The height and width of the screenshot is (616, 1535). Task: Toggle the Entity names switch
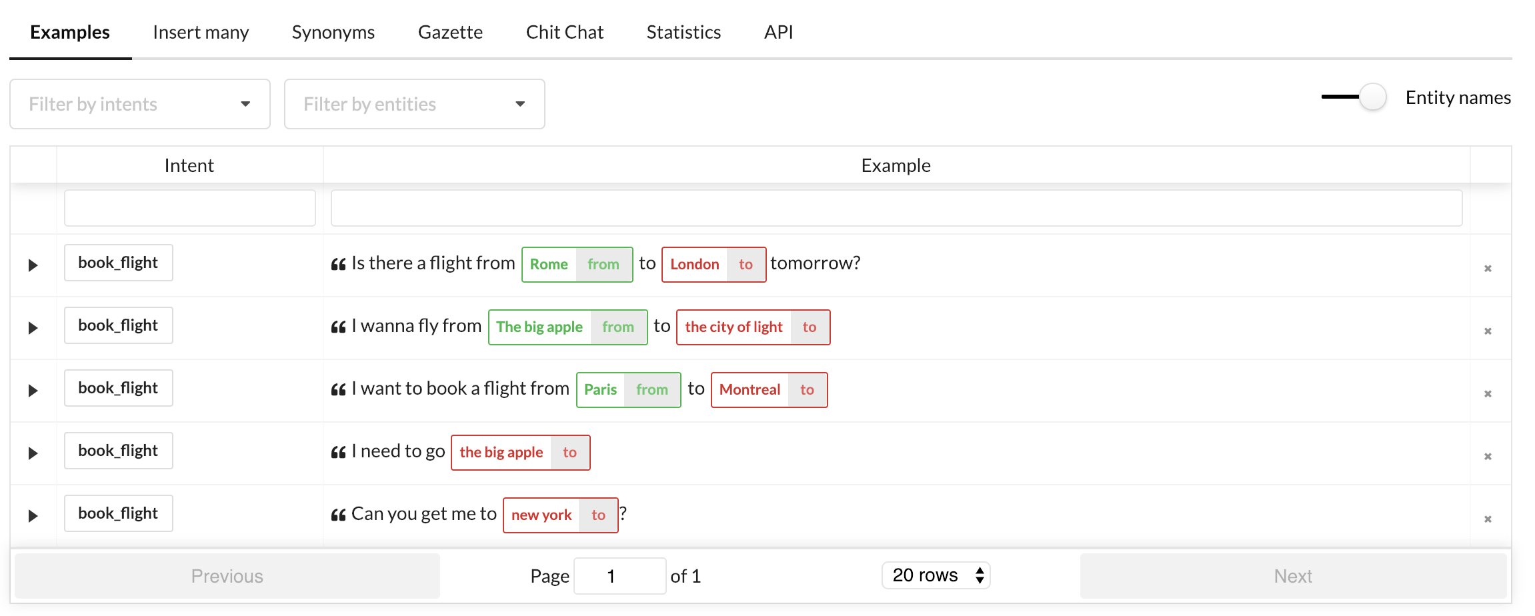(x=1355, y=97)
